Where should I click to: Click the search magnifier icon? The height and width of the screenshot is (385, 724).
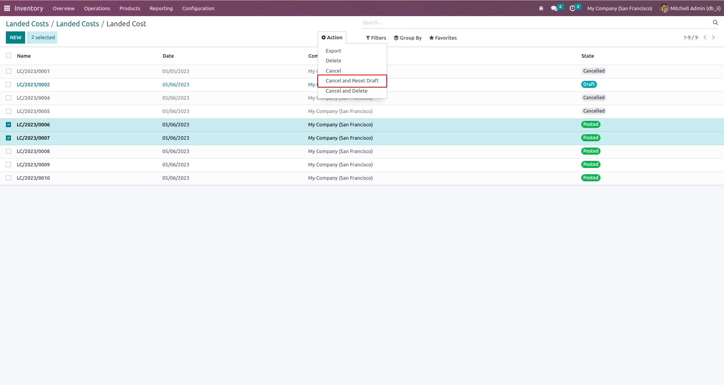tap(715, 22)
